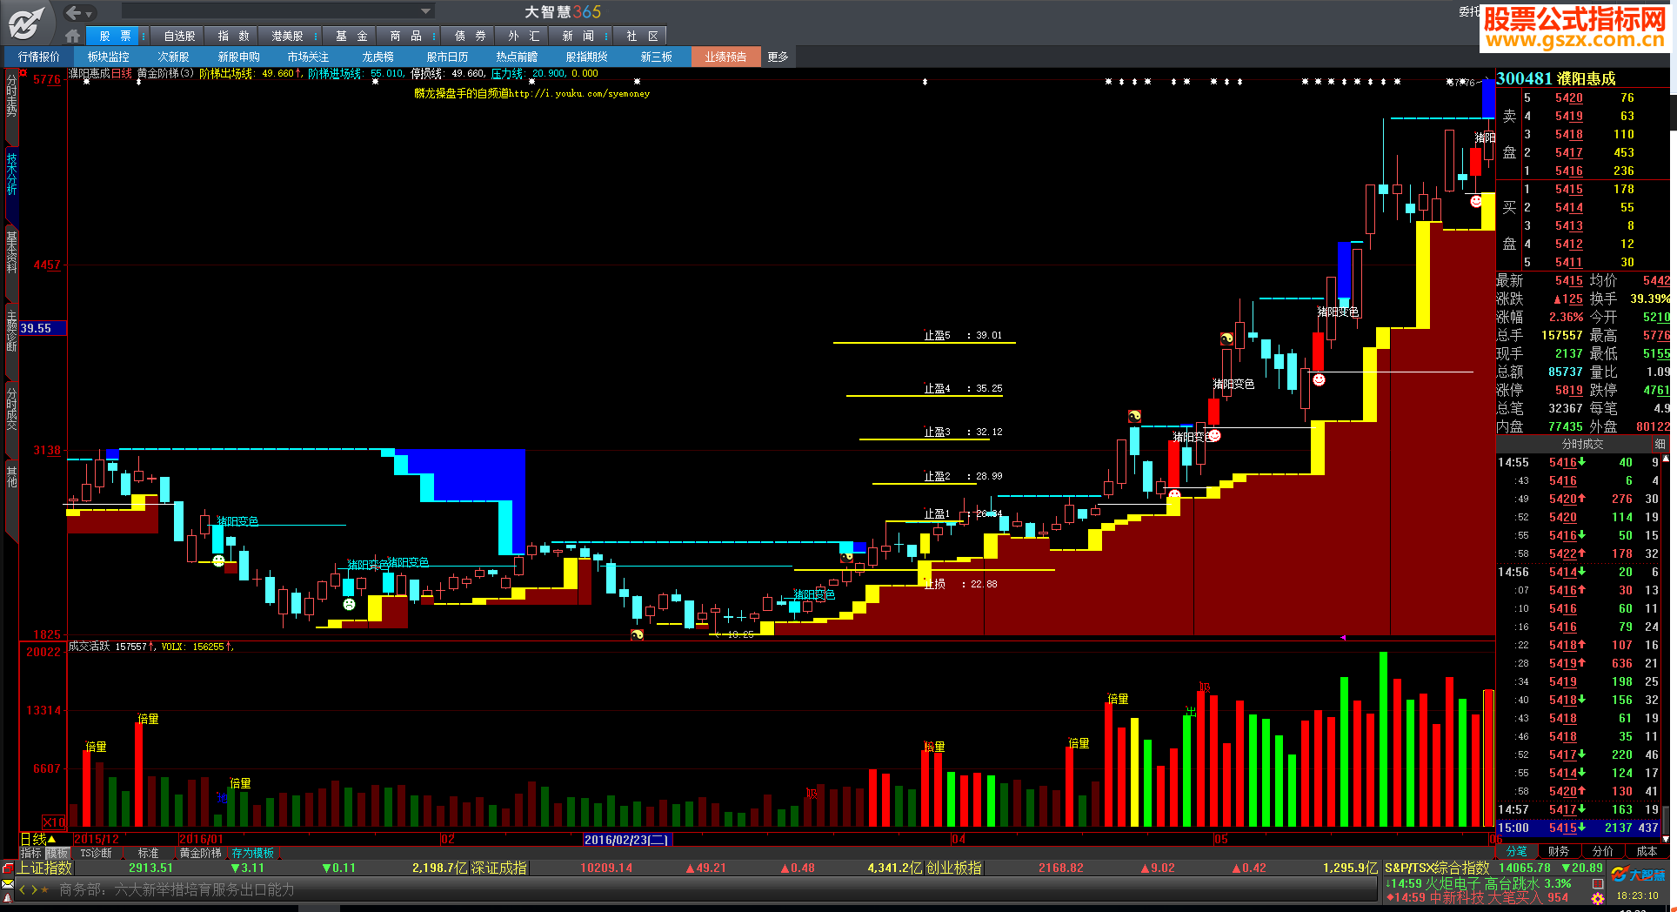The image size is (1677, 912).
Task: Switch to the 新股申购 tab
Action: pos(239,57)
